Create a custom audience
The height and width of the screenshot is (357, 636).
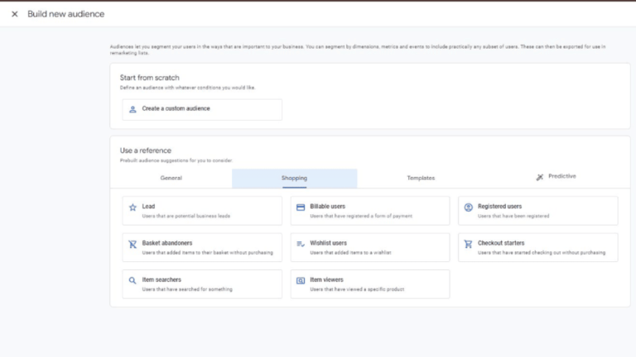pyautogui.click(x=202, y=109)
